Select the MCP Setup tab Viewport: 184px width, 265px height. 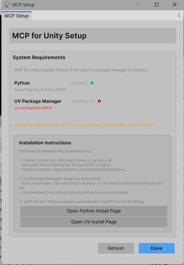17,16
